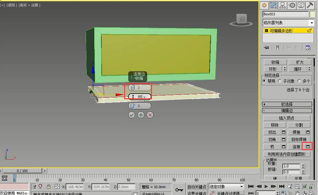Screen dimensions: 318x195
Task: Open Configure Modifier Sets icon
Action: point(308,48)
